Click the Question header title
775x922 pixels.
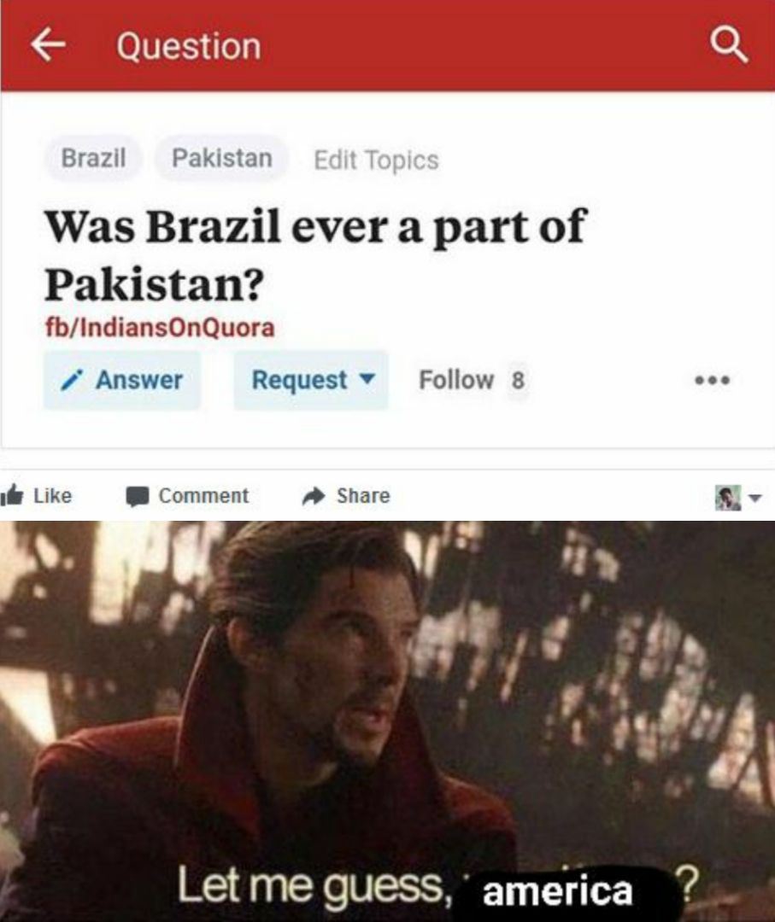click(189, 46)
